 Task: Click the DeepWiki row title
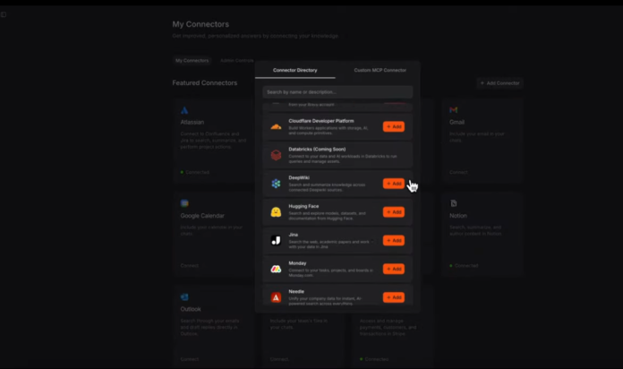[x=299, y=177]
